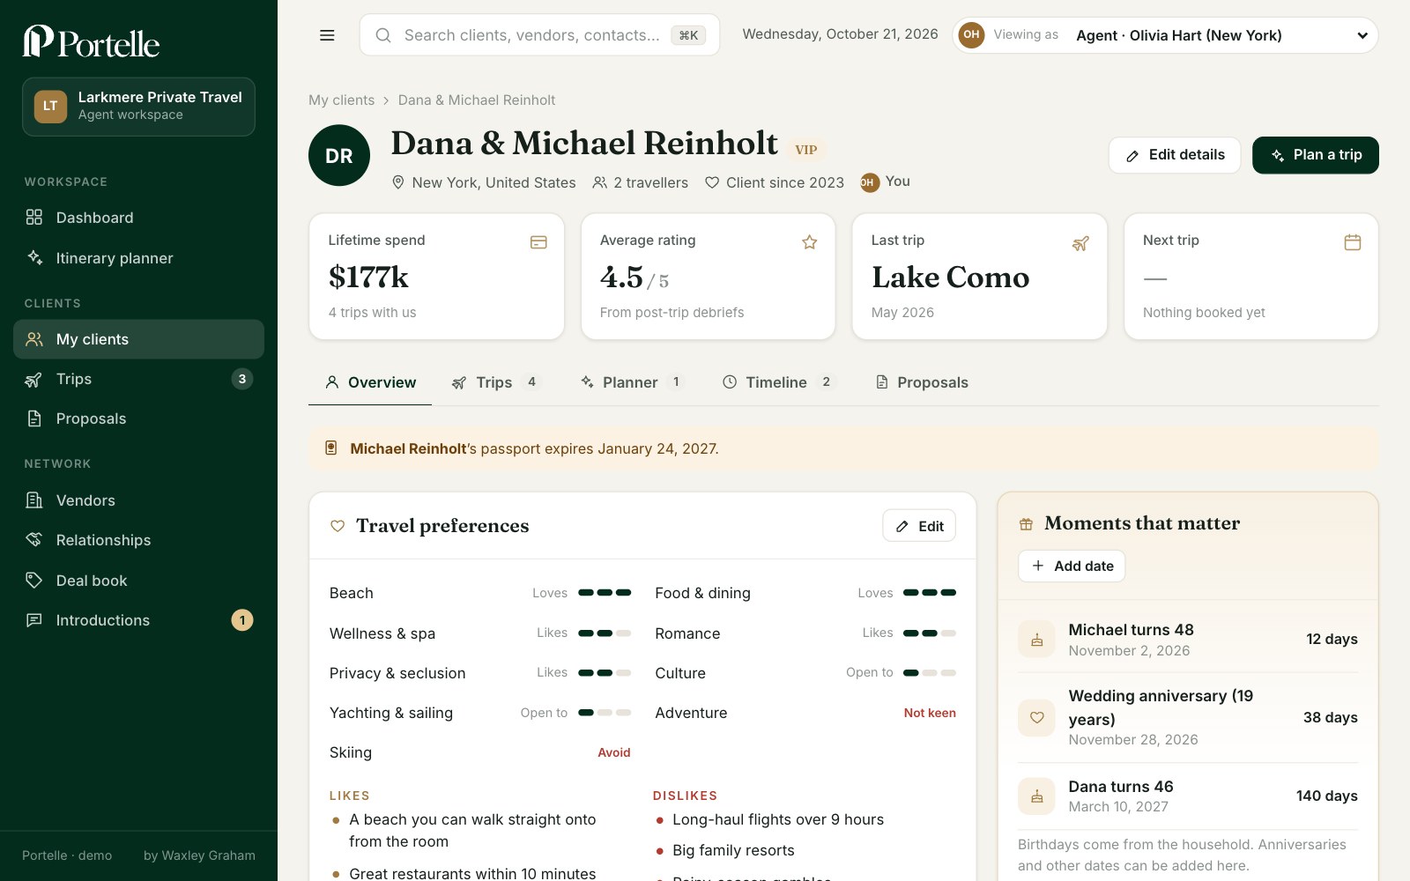Click the Wedding anniversary (19 years) entry
Viewport: 1410px width, 881px height.
click(x=1188, y=717)
